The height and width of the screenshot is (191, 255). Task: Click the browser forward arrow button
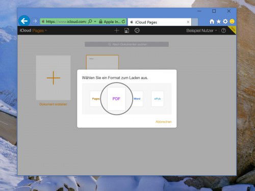point(35,21)
